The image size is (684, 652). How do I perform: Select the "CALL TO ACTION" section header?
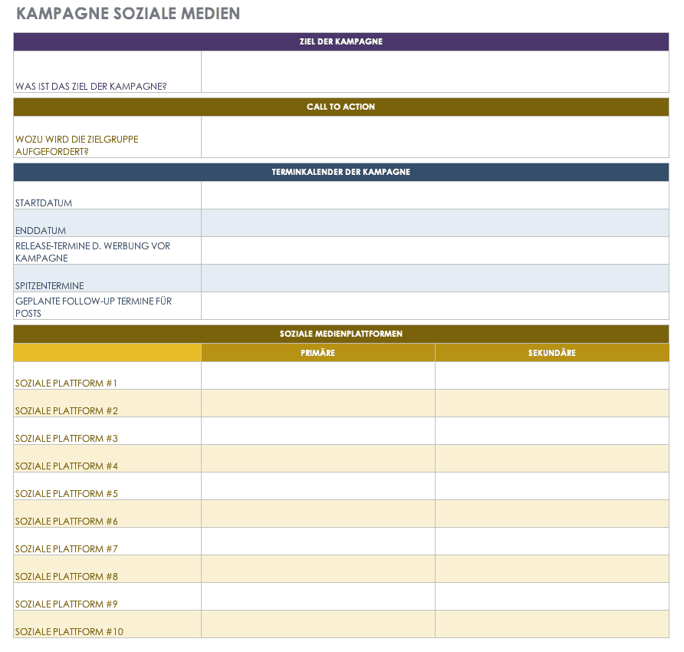point(341,107)
